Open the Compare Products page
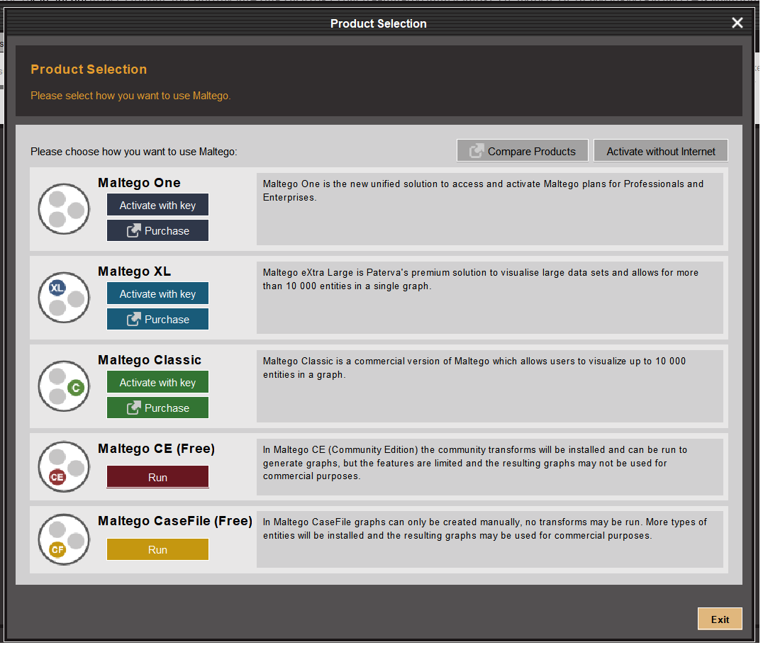This screenshot has height=645, width=763. (x=524, y=151)
